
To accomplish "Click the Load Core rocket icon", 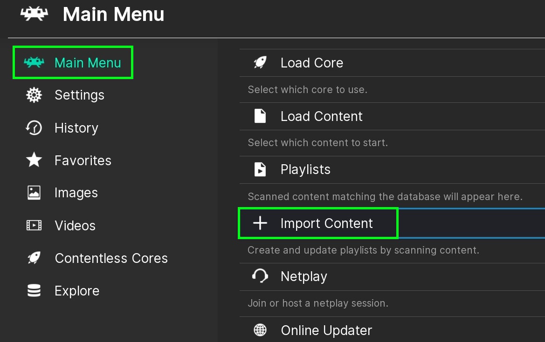I will coord(260,63).
